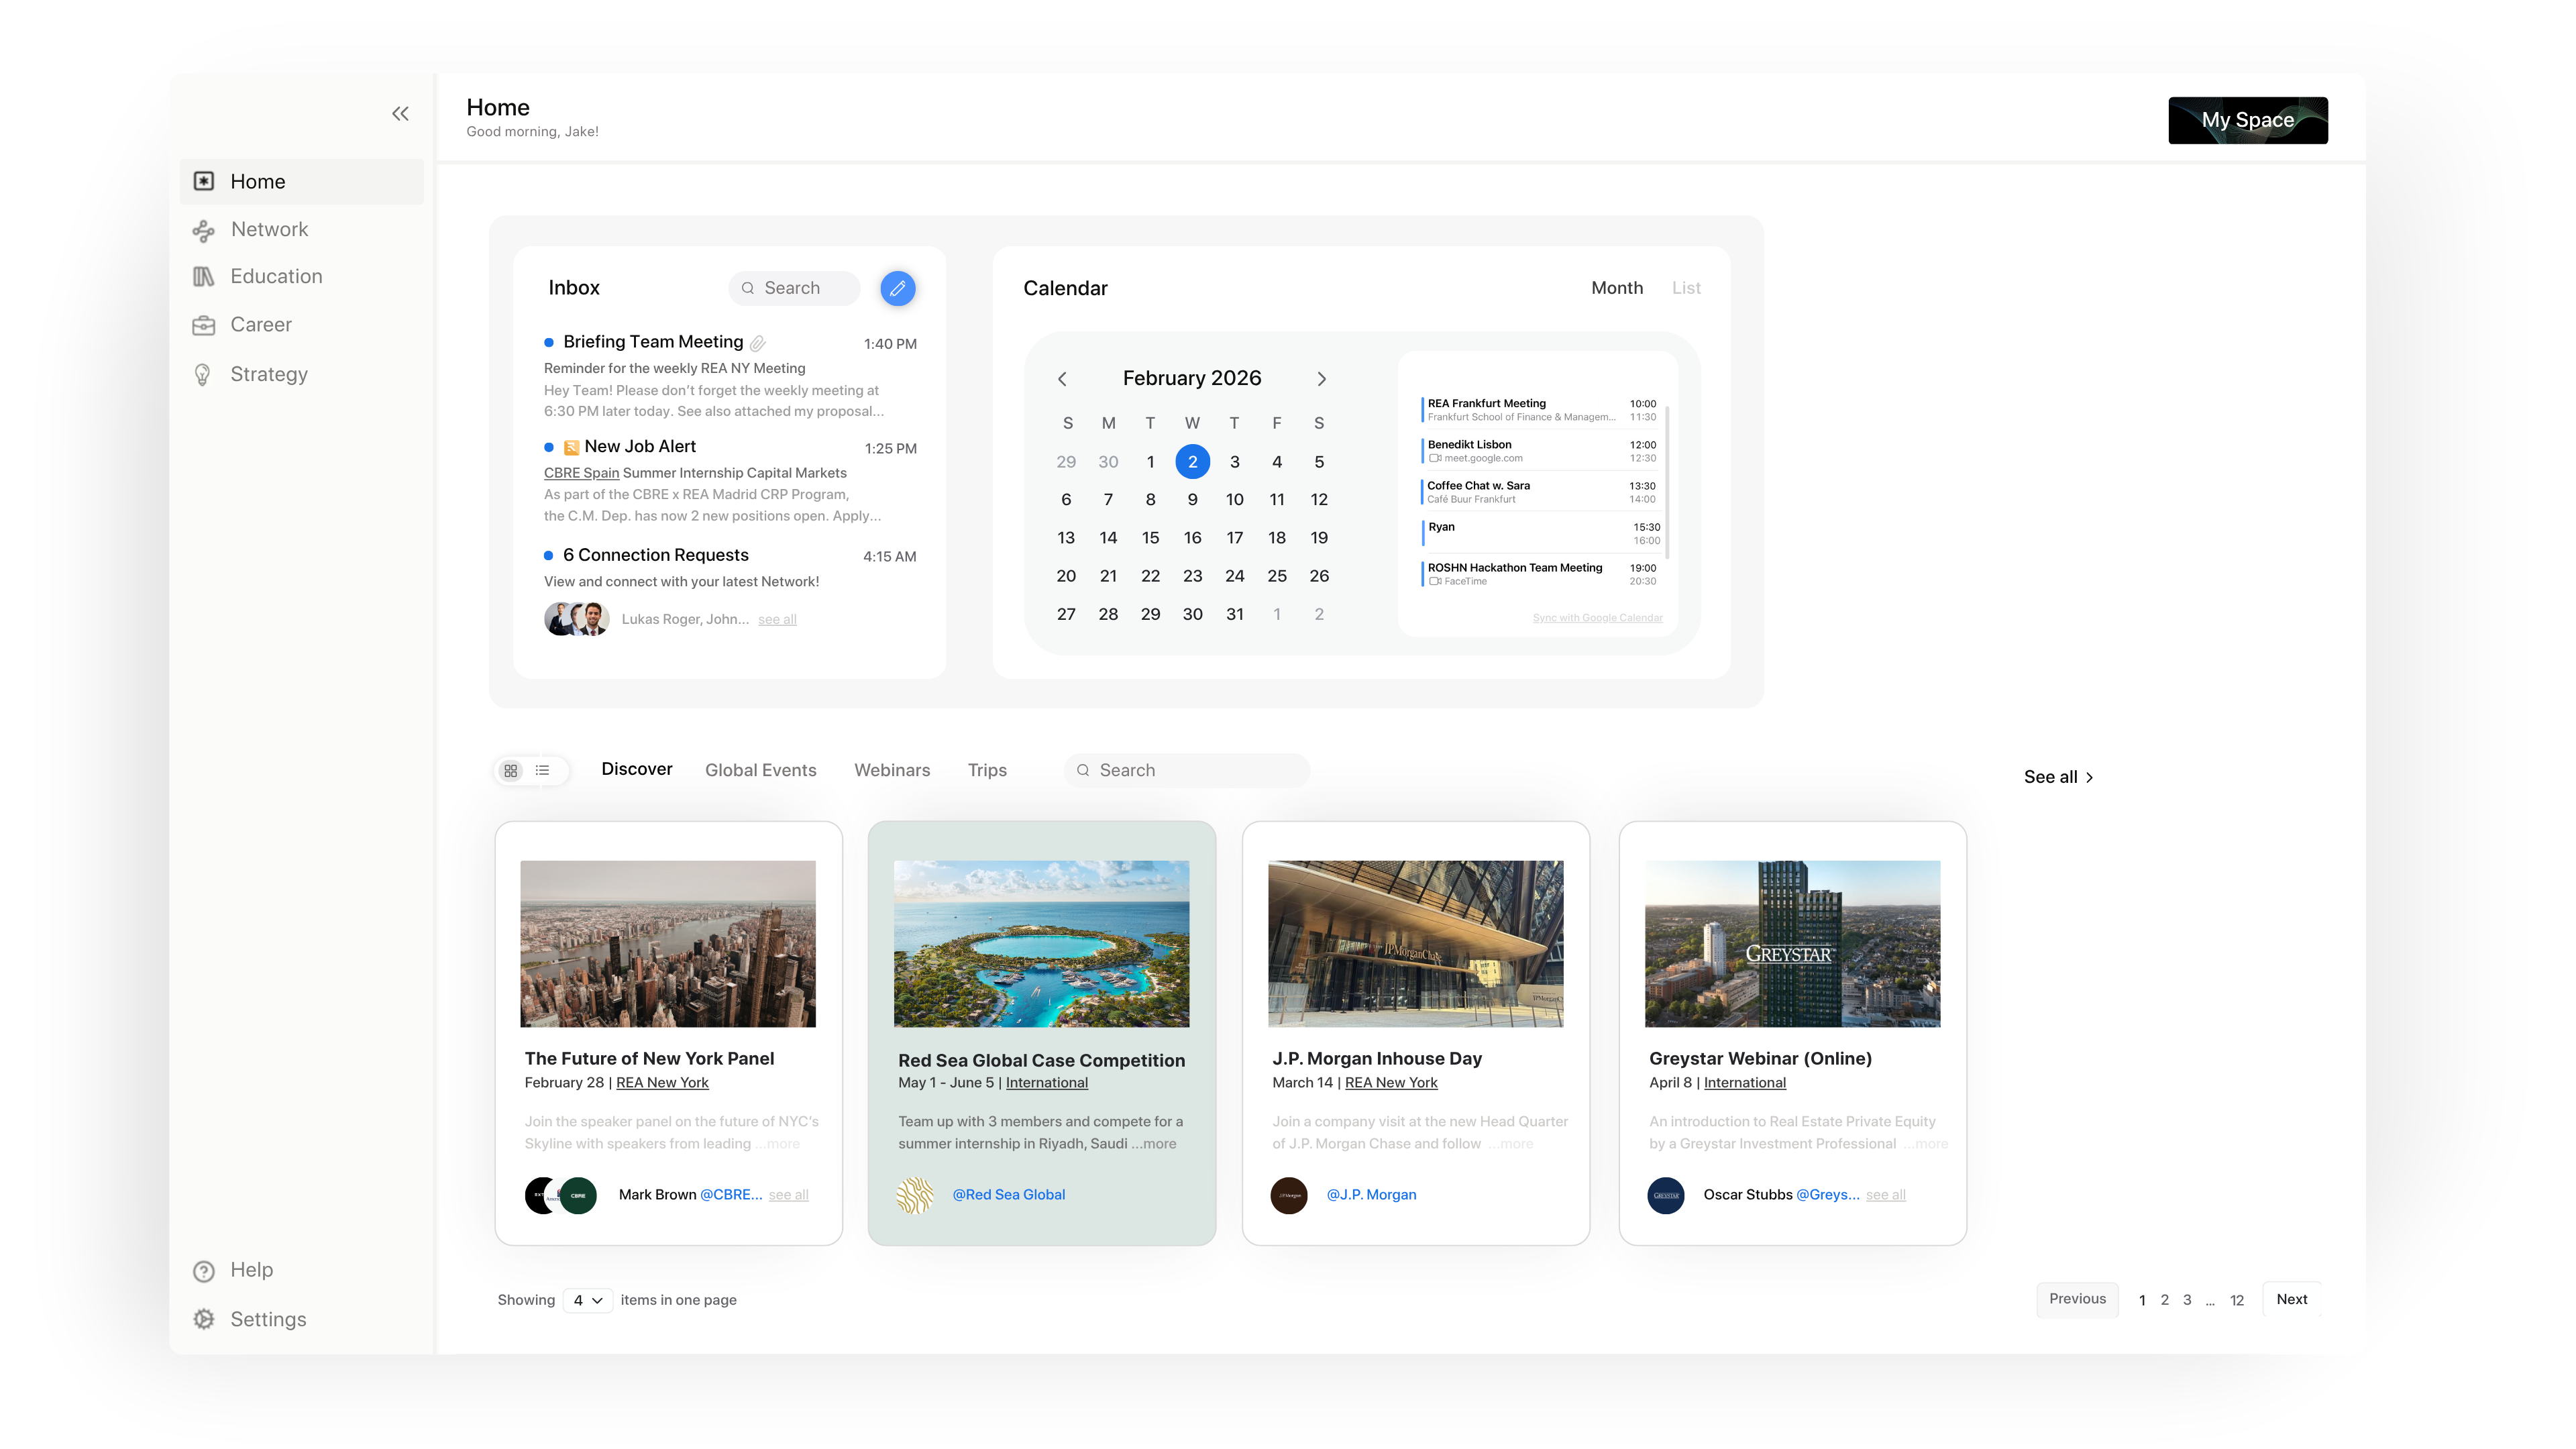The image size is (2576, 1449).
Task: Click the Help question mark icon
Action: point(204,1271)
